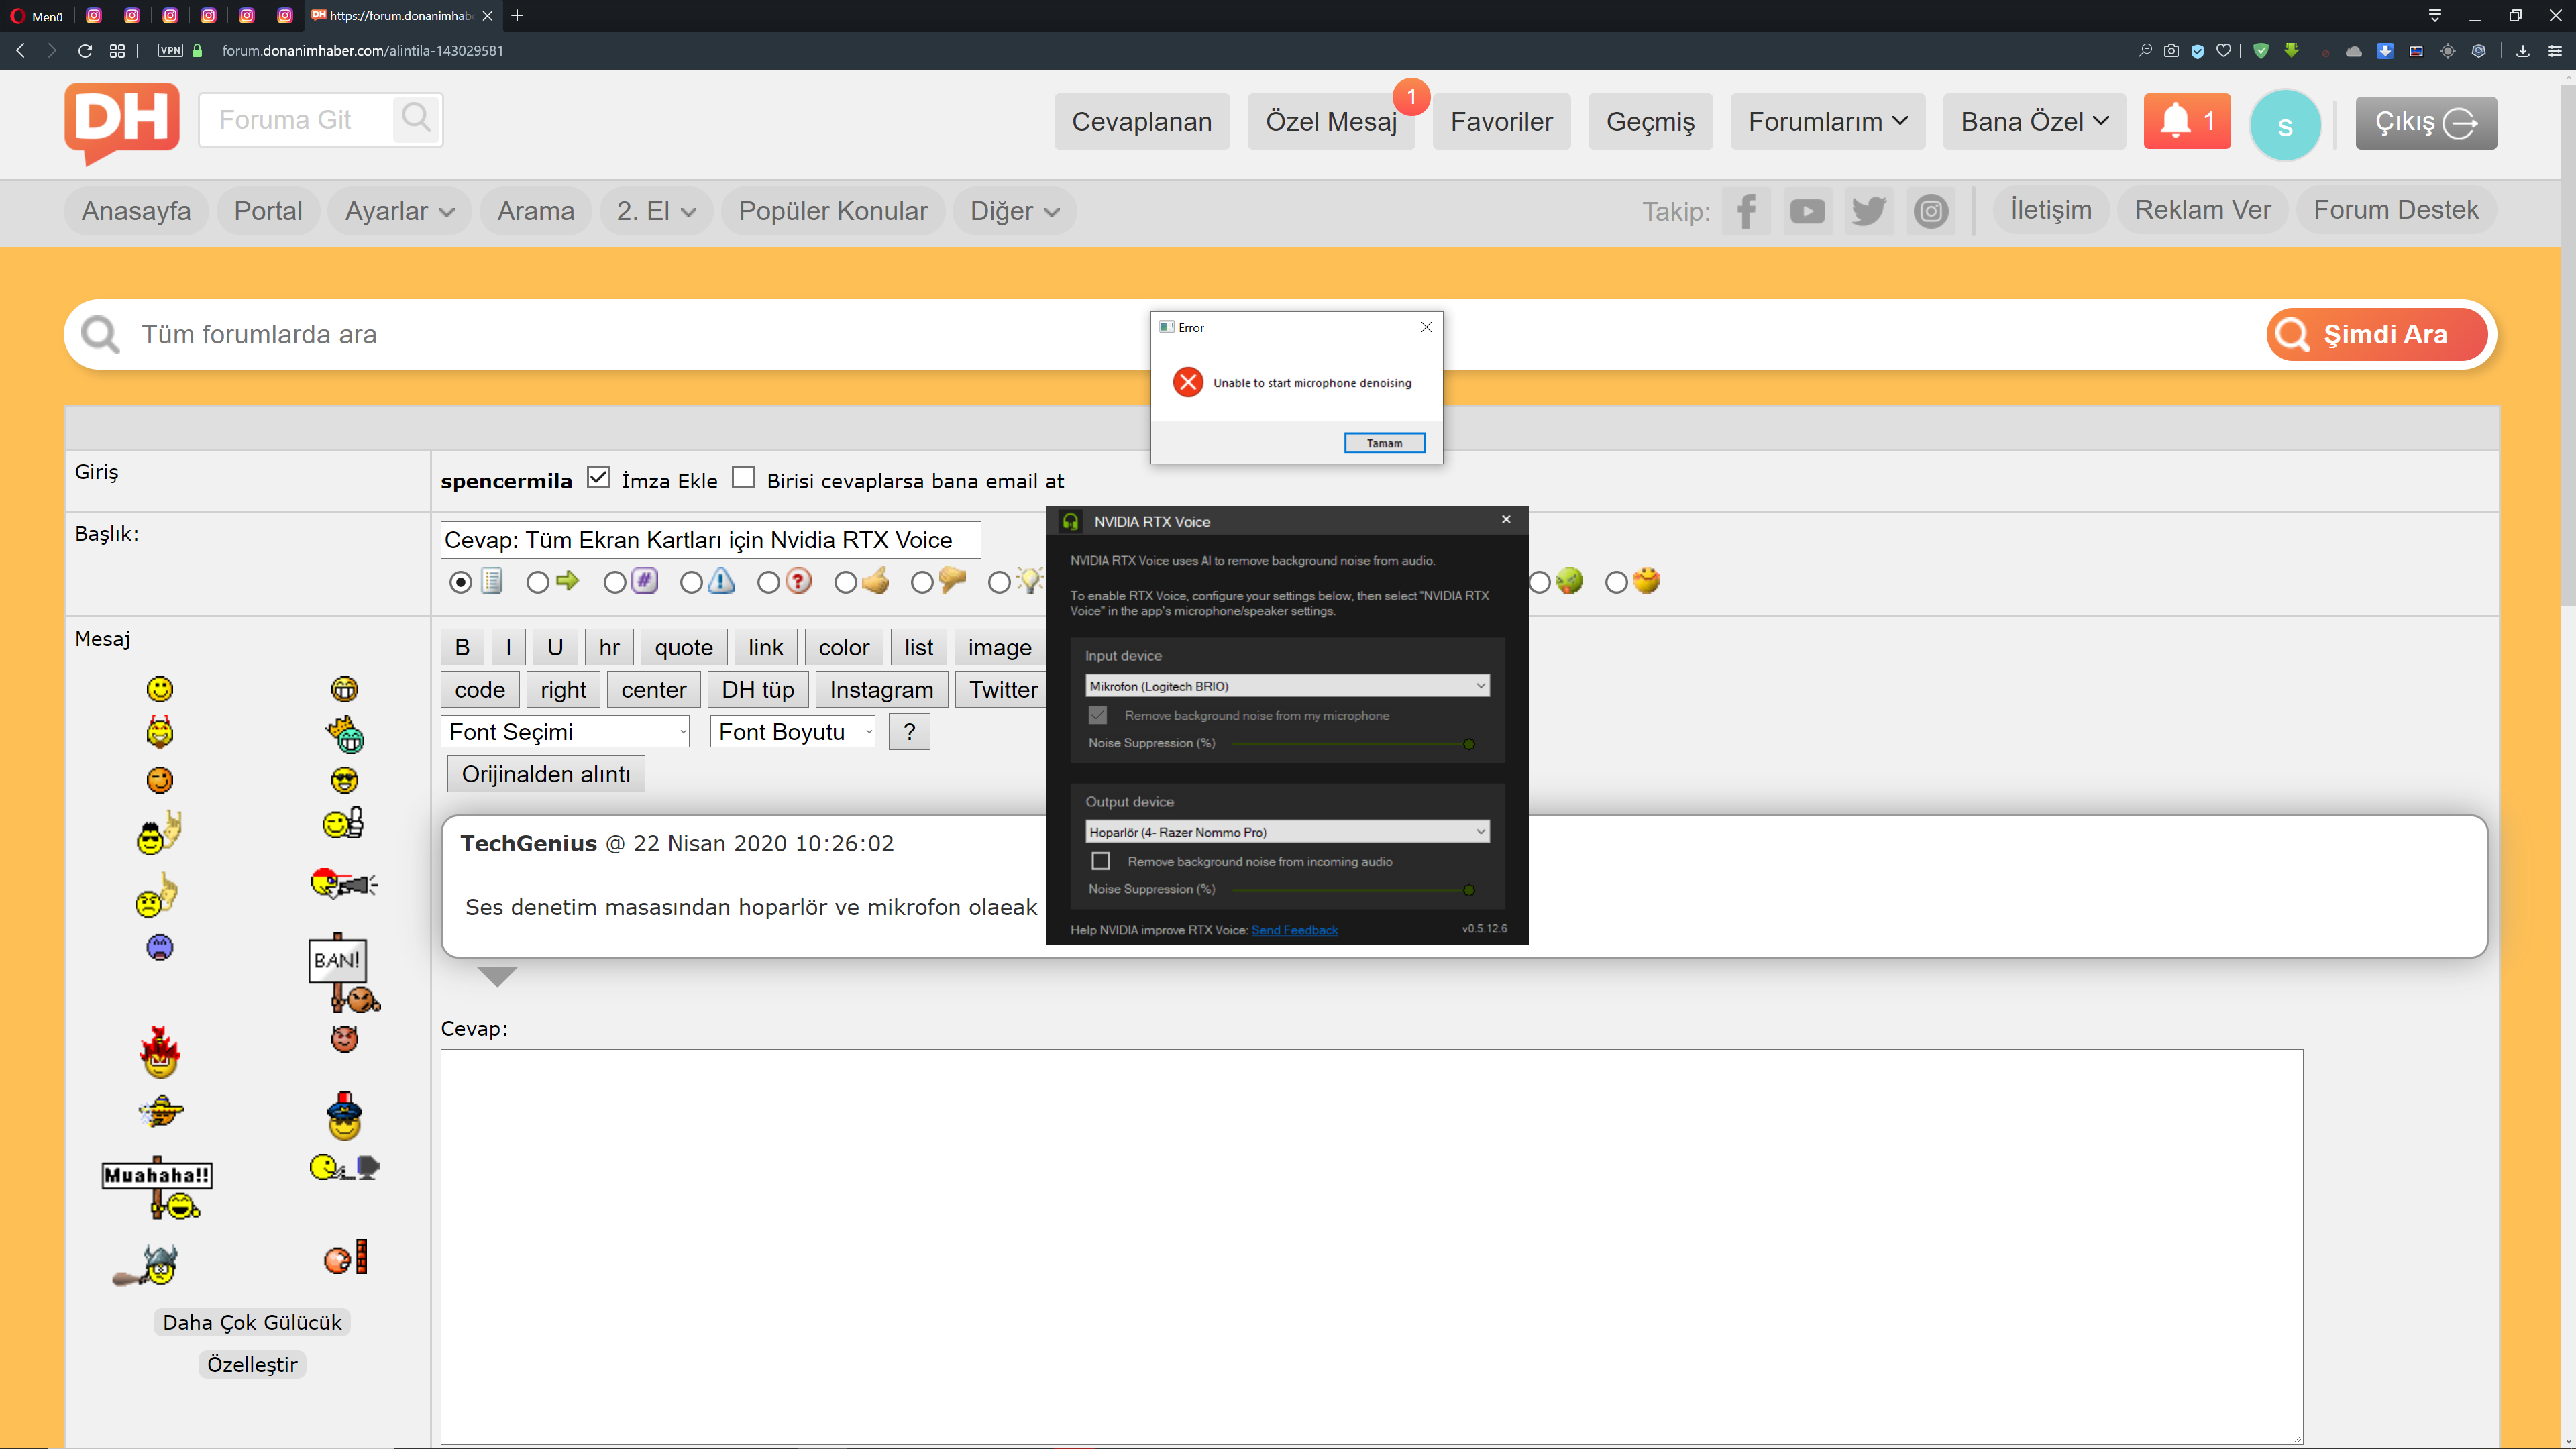Adjust microphone Noise Suppression slider handle

coord(1469,744)
